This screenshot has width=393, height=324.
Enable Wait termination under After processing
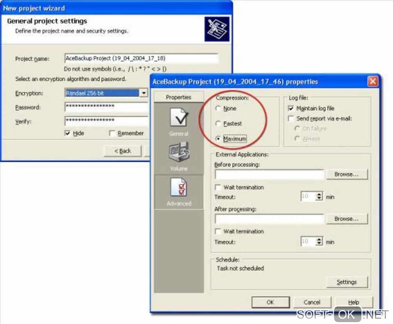click(218, 231)
